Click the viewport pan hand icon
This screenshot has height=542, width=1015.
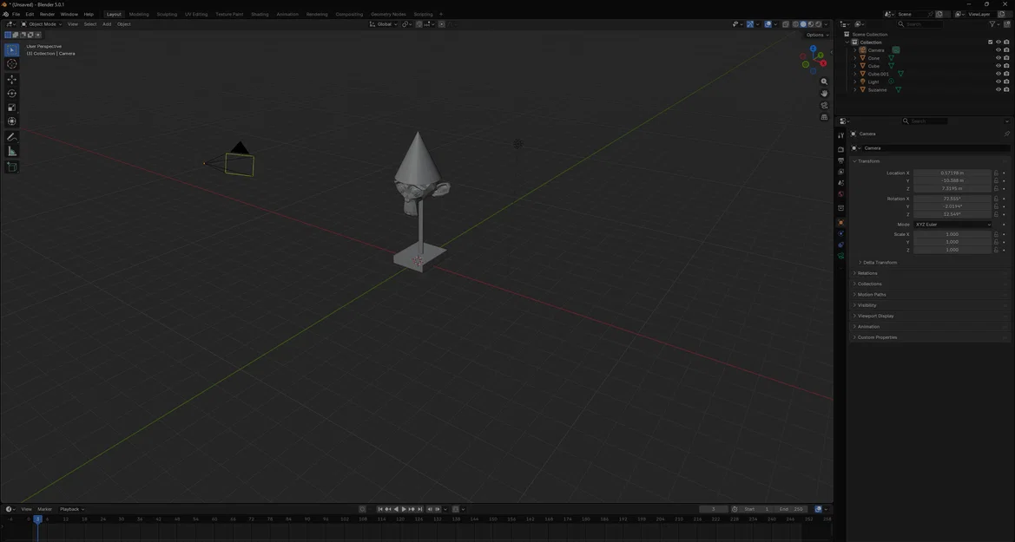(824, 93)
